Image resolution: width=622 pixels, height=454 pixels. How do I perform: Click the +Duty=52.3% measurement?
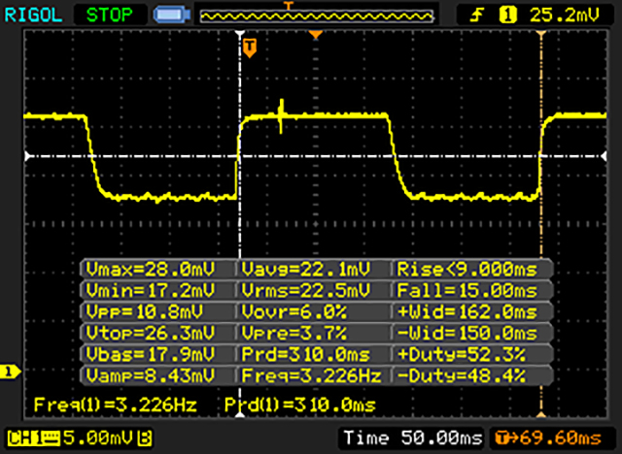coord(462,354)
